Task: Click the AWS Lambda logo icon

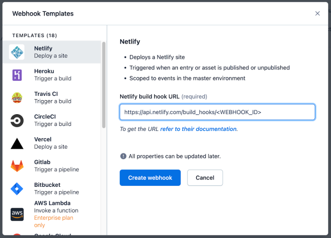Action: 17,214
